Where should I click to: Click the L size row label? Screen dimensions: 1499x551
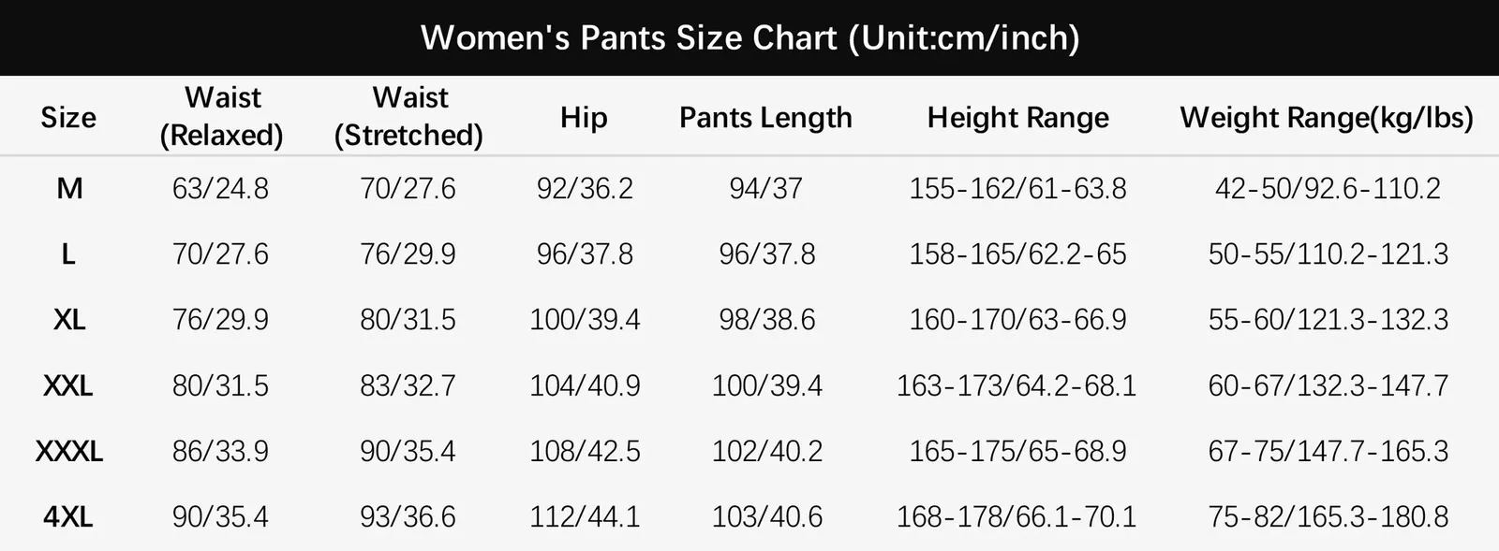coord(68,254)
